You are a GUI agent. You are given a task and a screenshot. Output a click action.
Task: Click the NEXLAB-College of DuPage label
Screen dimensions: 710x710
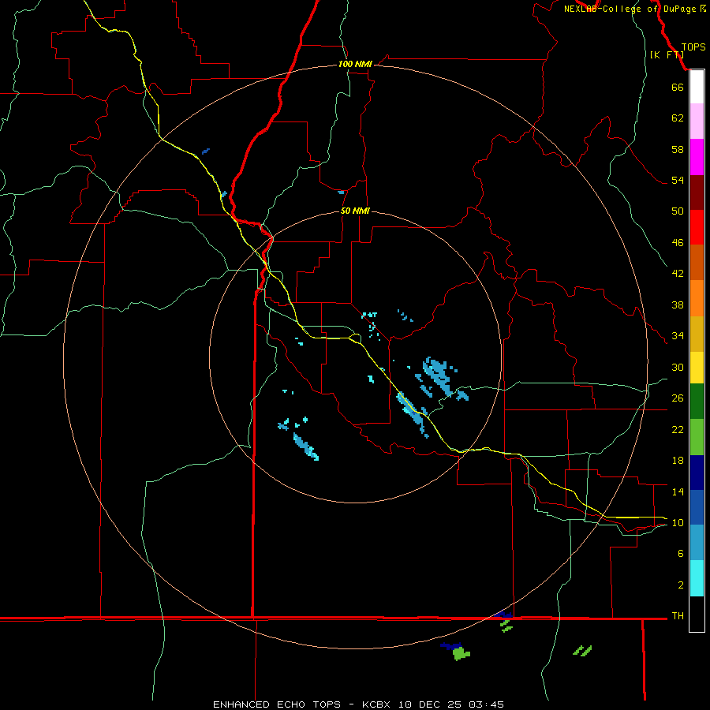coord(630,9)
